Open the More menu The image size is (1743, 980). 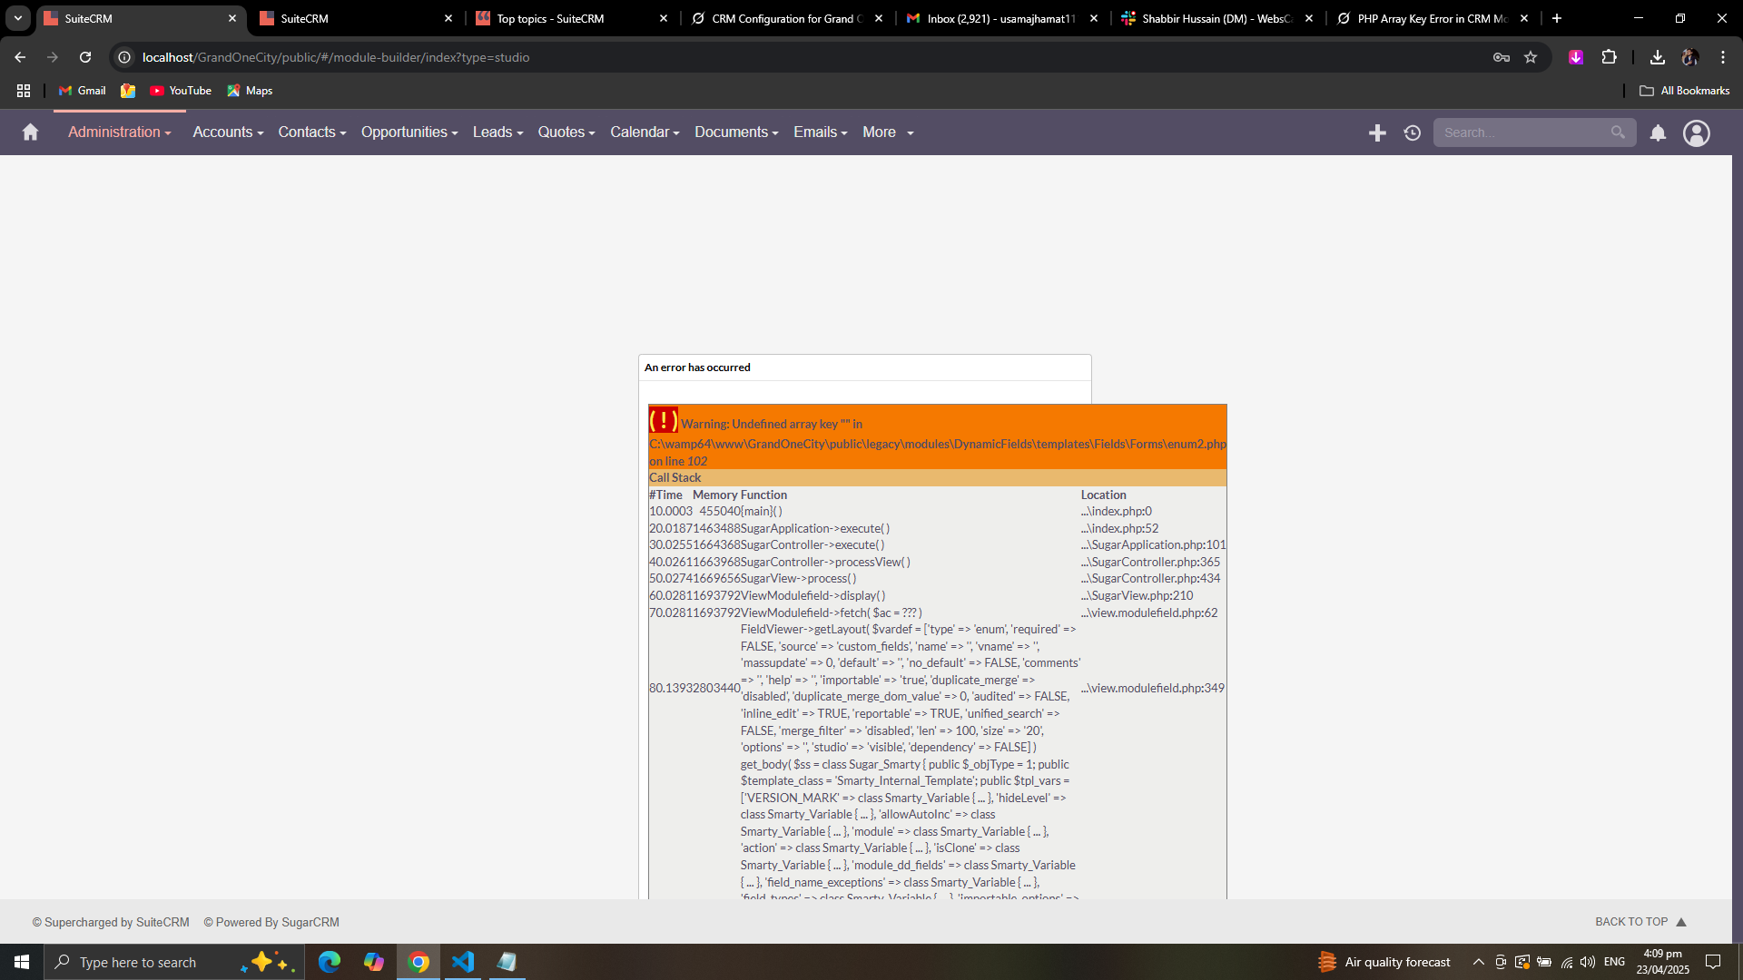pos(888,132)
